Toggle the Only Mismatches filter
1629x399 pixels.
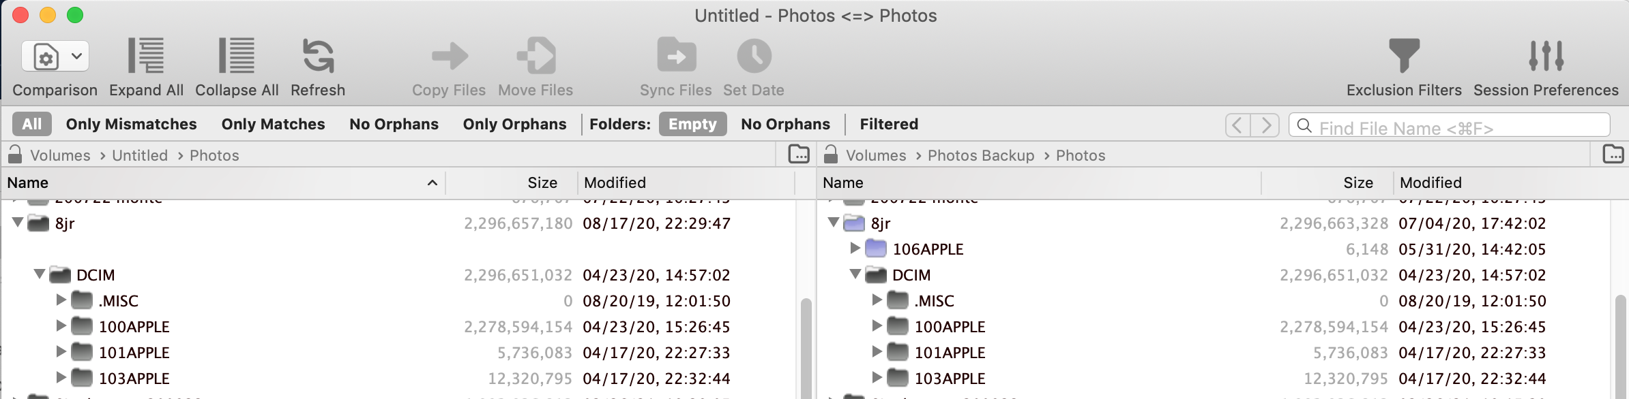point(131,124)
